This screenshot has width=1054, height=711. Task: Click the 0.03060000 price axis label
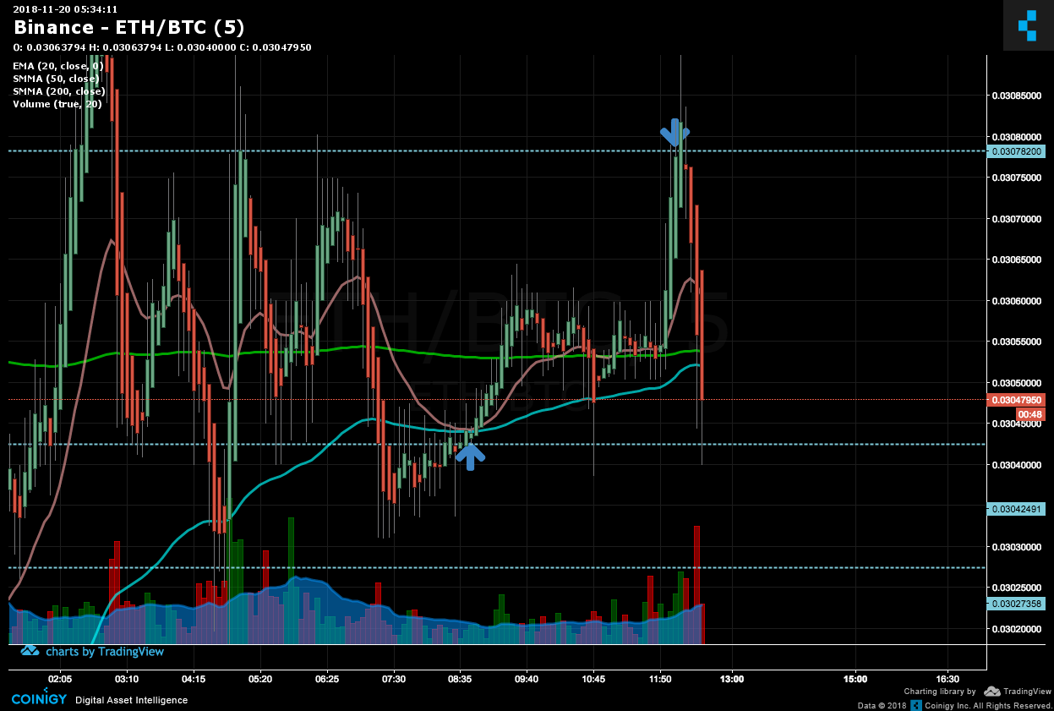(1018, 301)
